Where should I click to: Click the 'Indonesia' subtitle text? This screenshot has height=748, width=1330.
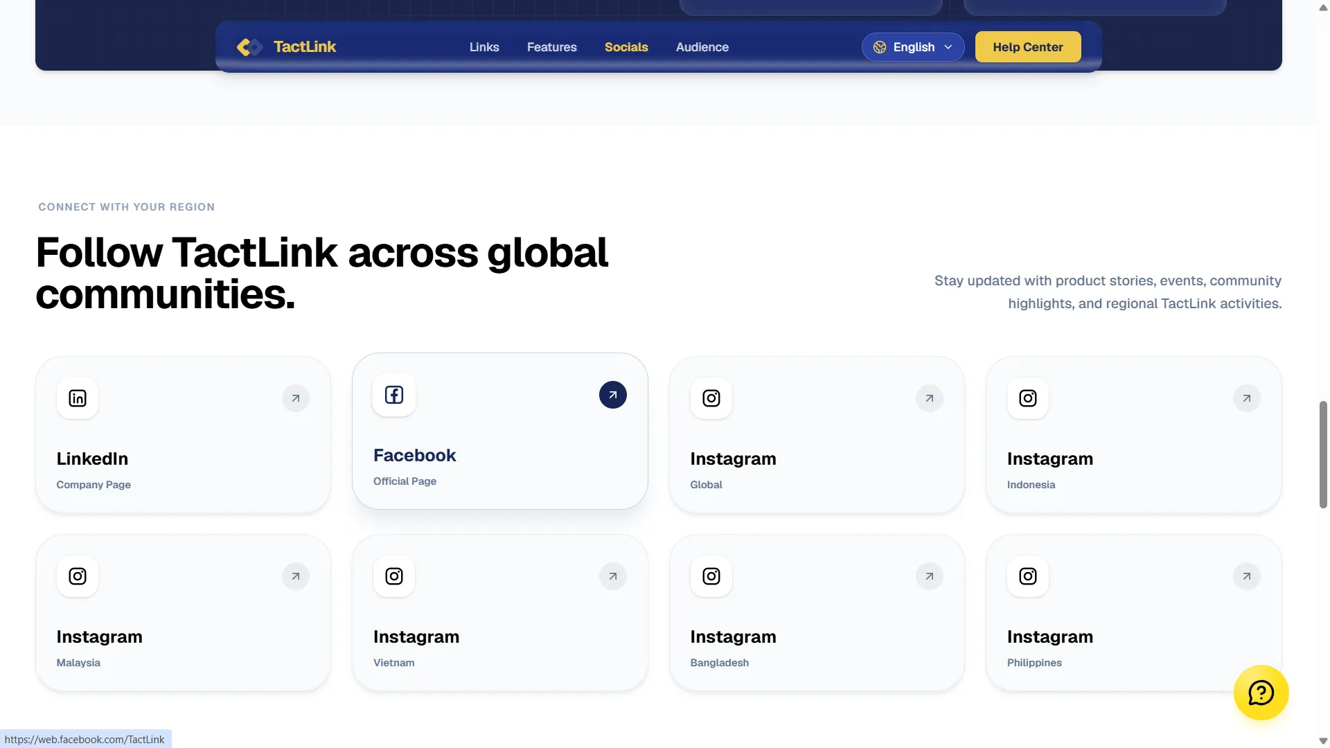1031,485
